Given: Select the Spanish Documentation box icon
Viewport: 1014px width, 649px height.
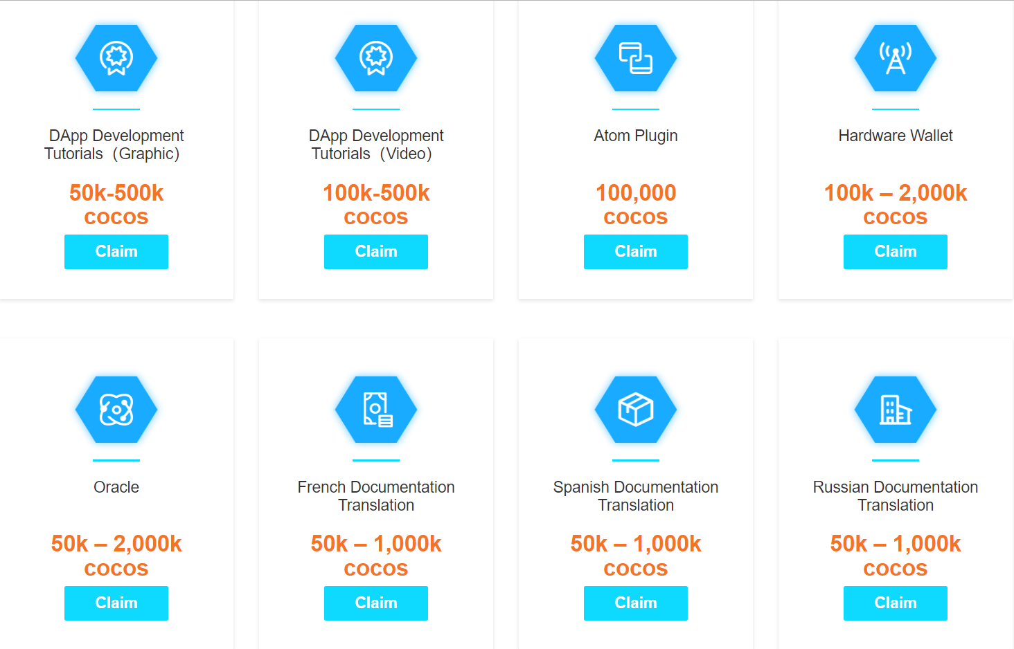Looking at the screenshot, I should tap(636, 410).
